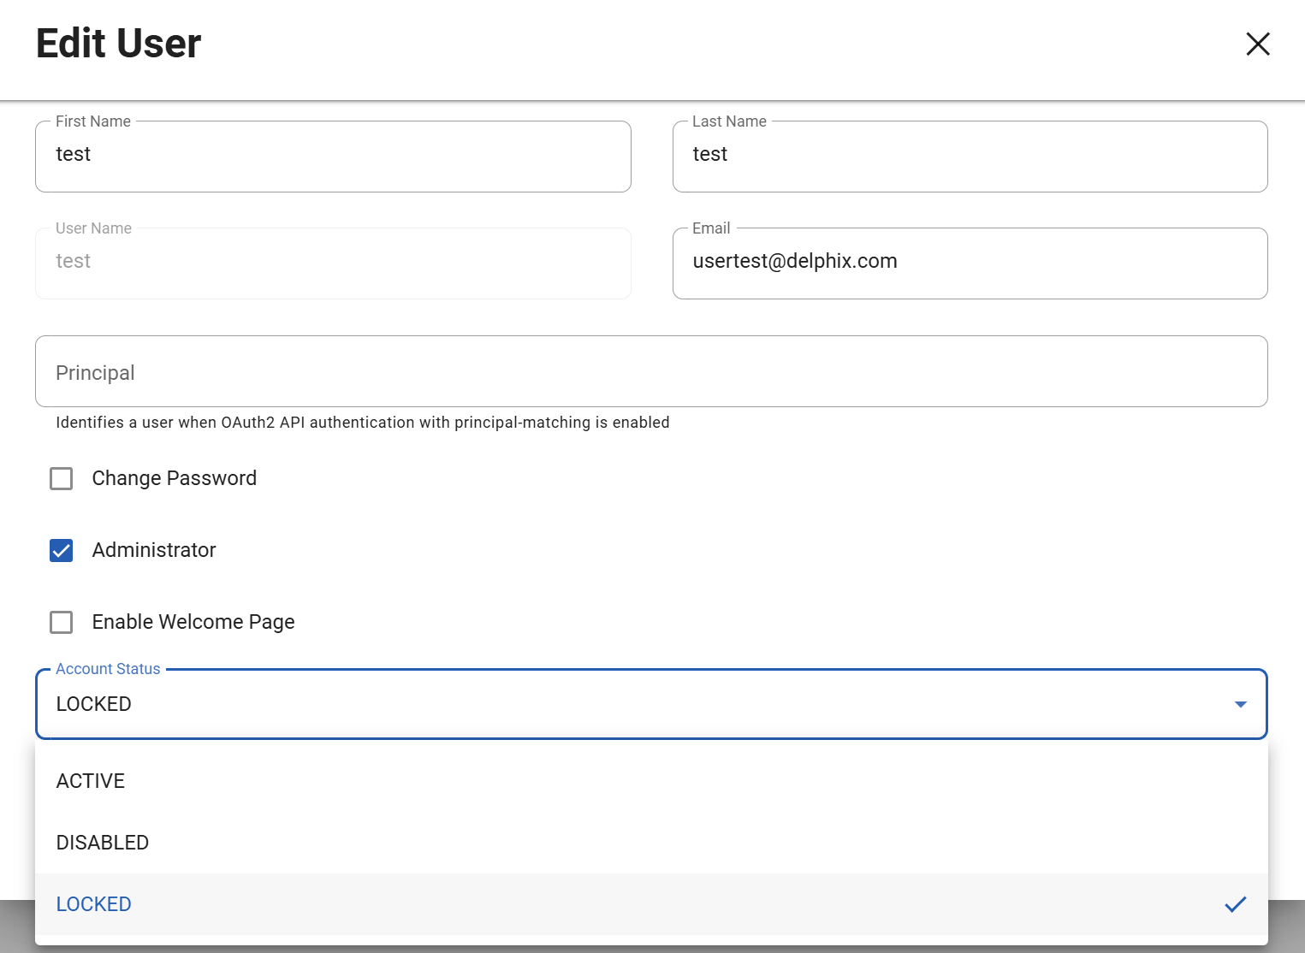
Task: Click the First Name input field
Action: pyautogui.click(x=333, y=156)
